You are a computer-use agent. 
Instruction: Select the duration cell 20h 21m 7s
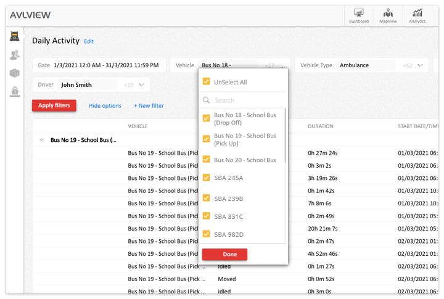323,229
